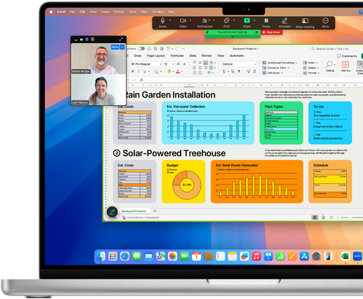Switch to the Formulas ribbon tab
363x299 pixels.
(177, 56)
